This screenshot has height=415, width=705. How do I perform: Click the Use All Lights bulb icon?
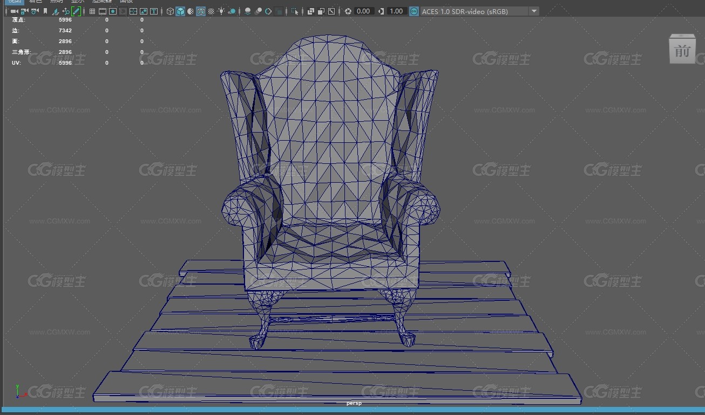tap(221, 11)
